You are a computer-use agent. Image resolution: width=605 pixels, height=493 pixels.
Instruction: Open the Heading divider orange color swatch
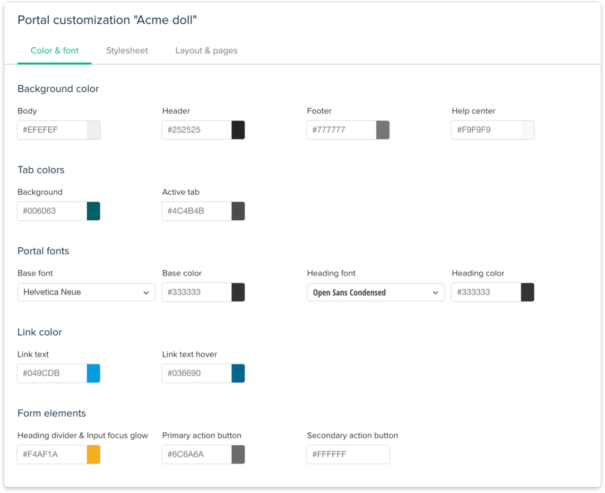(x=93, y=454)
